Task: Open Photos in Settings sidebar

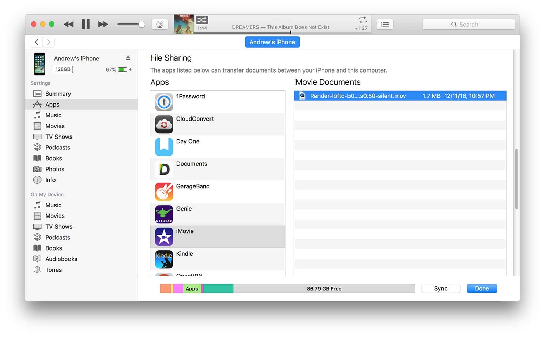Action: coord(81,169)
